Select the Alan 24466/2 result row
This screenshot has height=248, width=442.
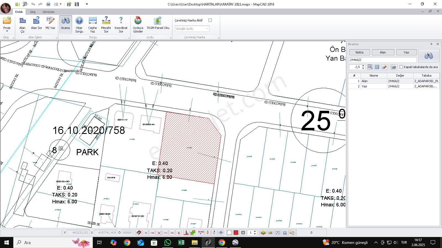[x=394, y=81]
